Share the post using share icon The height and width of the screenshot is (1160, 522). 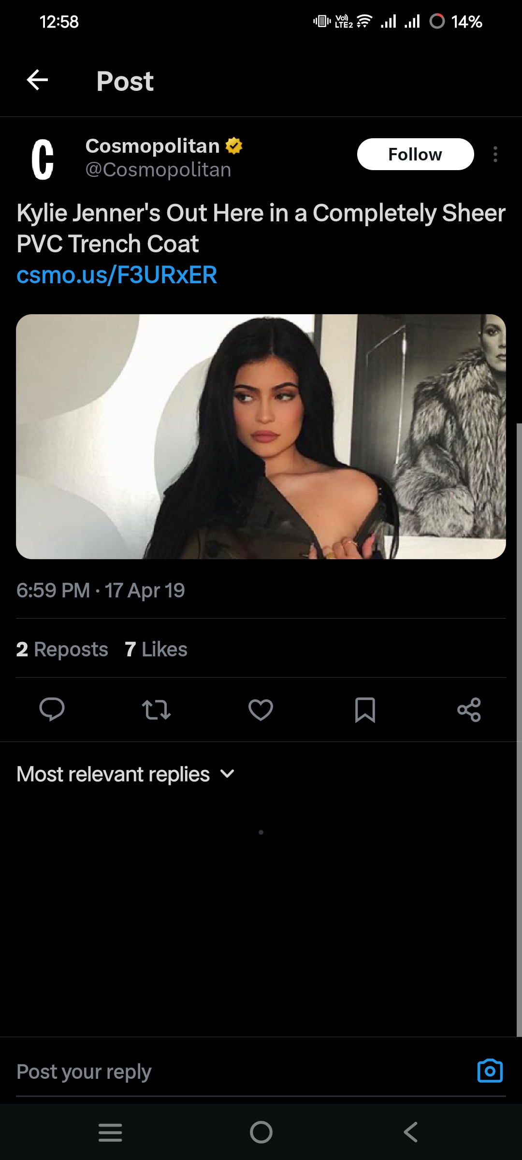coord(469,710)
